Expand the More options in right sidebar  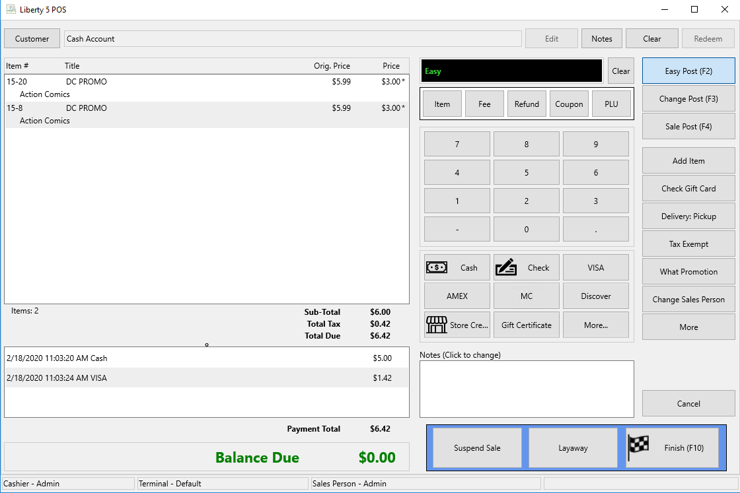(x=688, y=327)
